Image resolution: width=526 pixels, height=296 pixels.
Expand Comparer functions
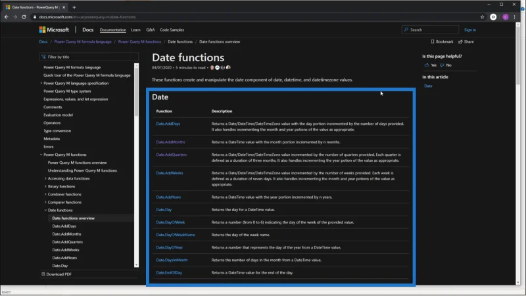tap(45, 203)
